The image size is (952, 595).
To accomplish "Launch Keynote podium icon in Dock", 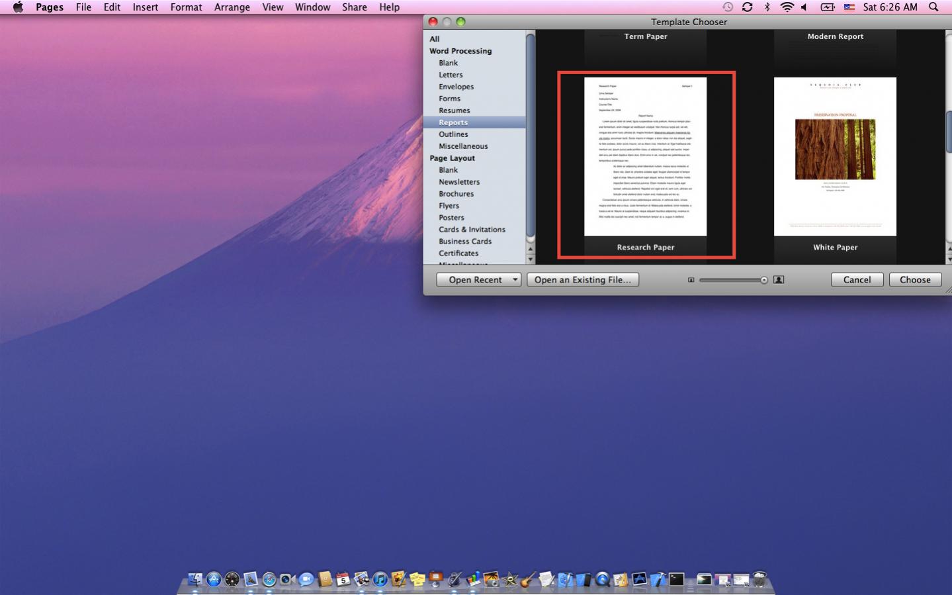I will point(435,580).
